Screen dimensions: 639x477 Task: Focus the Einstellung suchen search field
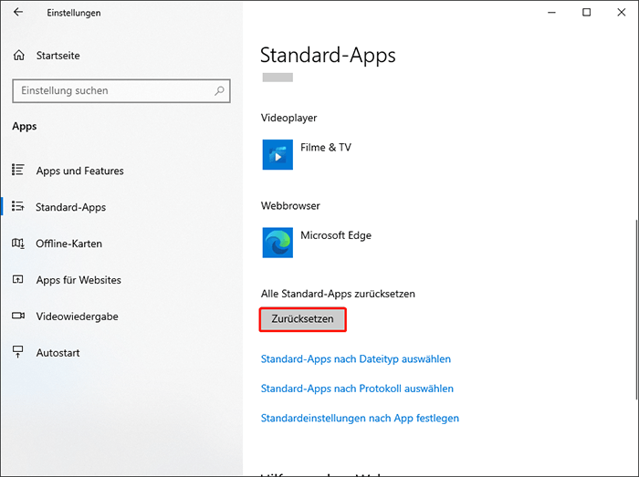pyautogui.click(x=121, y=91)
